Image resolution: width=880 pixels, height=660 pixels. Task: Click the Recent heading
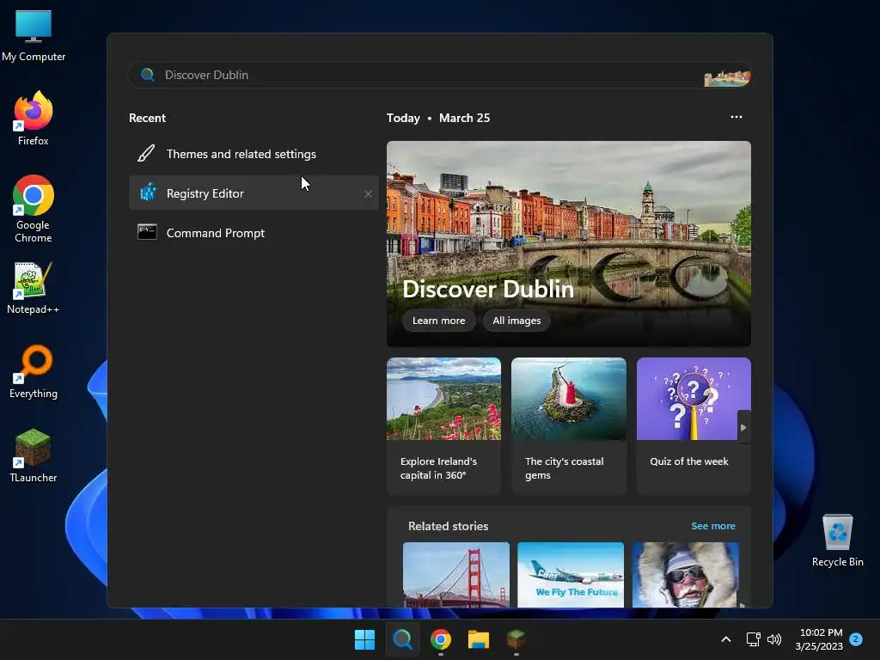tap(148, 118)
